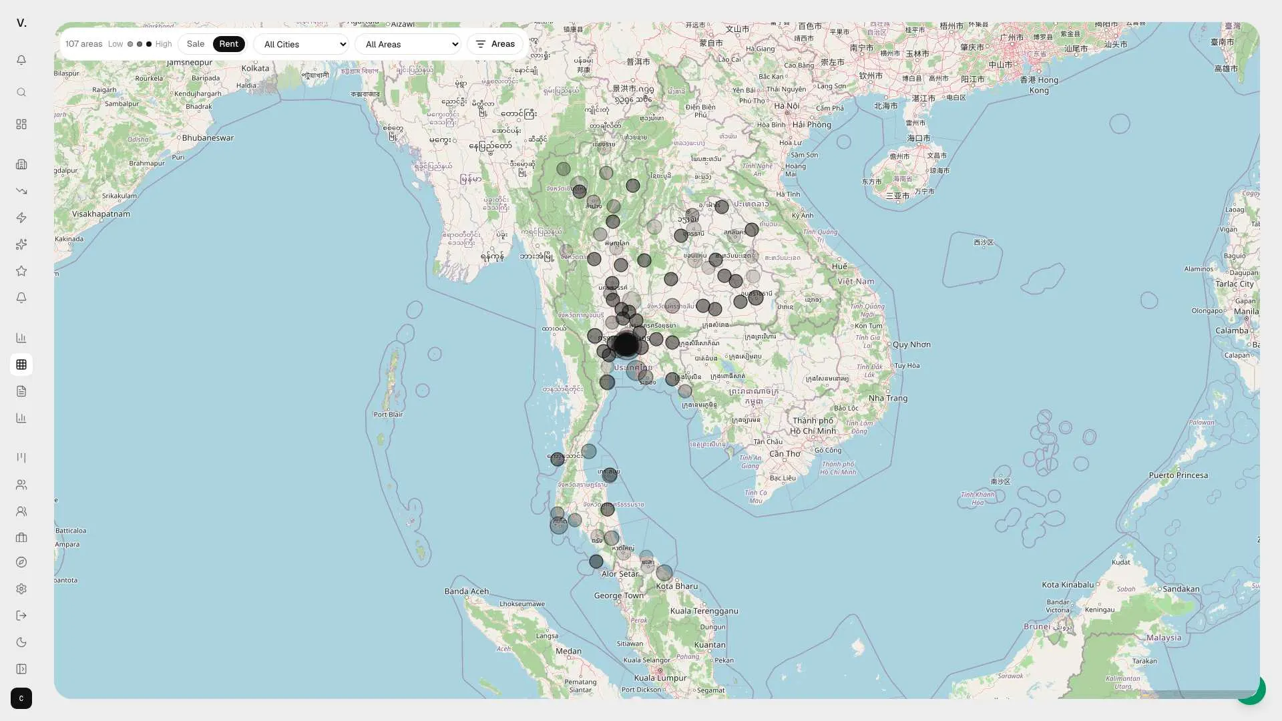Click the 107 areas count text

(84, 44)
